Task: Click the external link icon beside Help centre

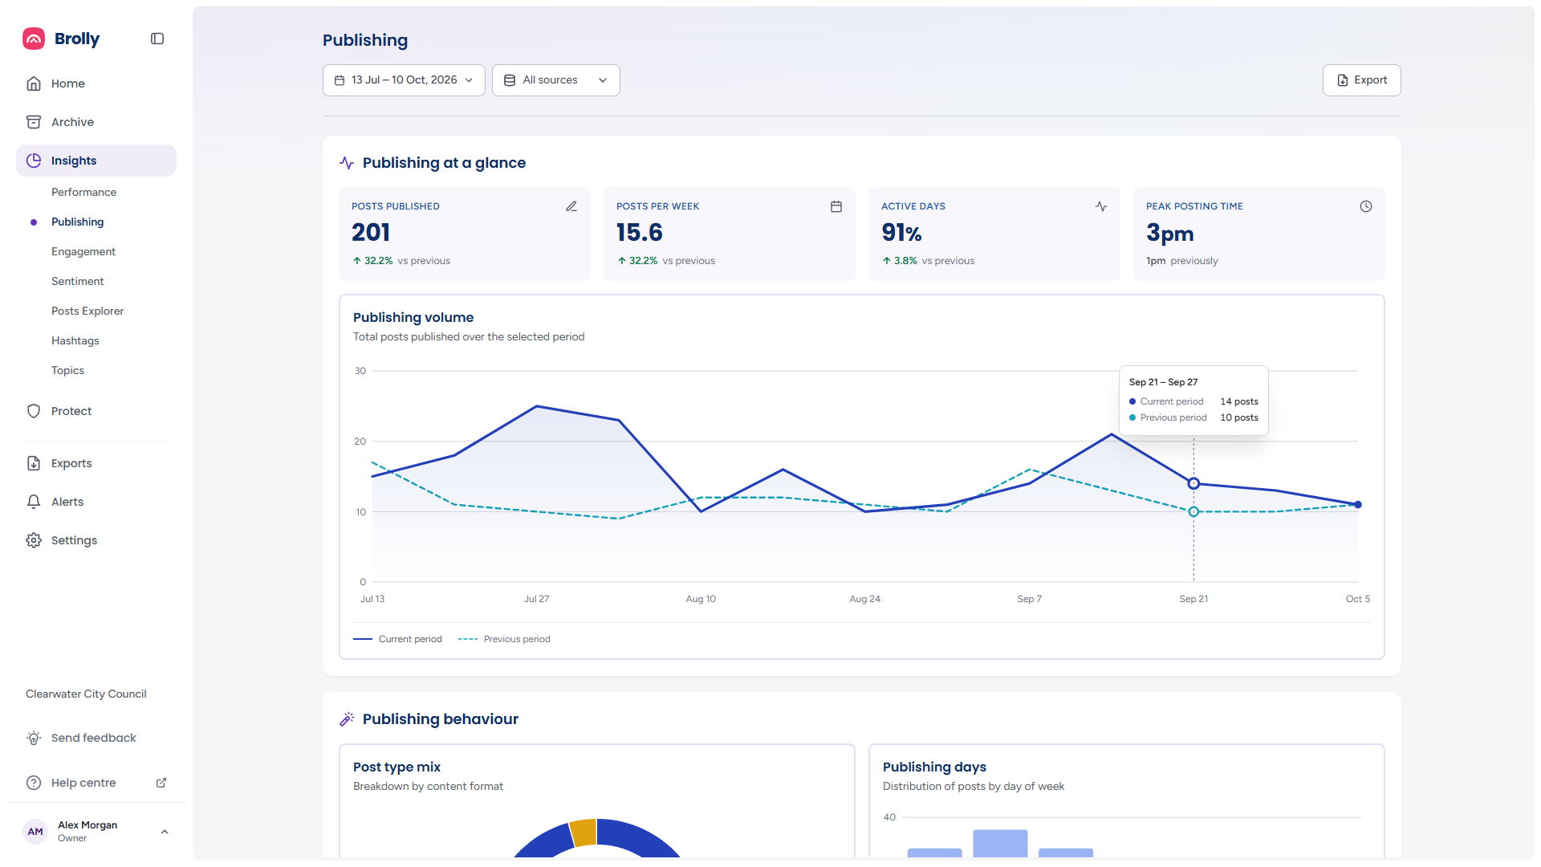Action: pos(161,783)
